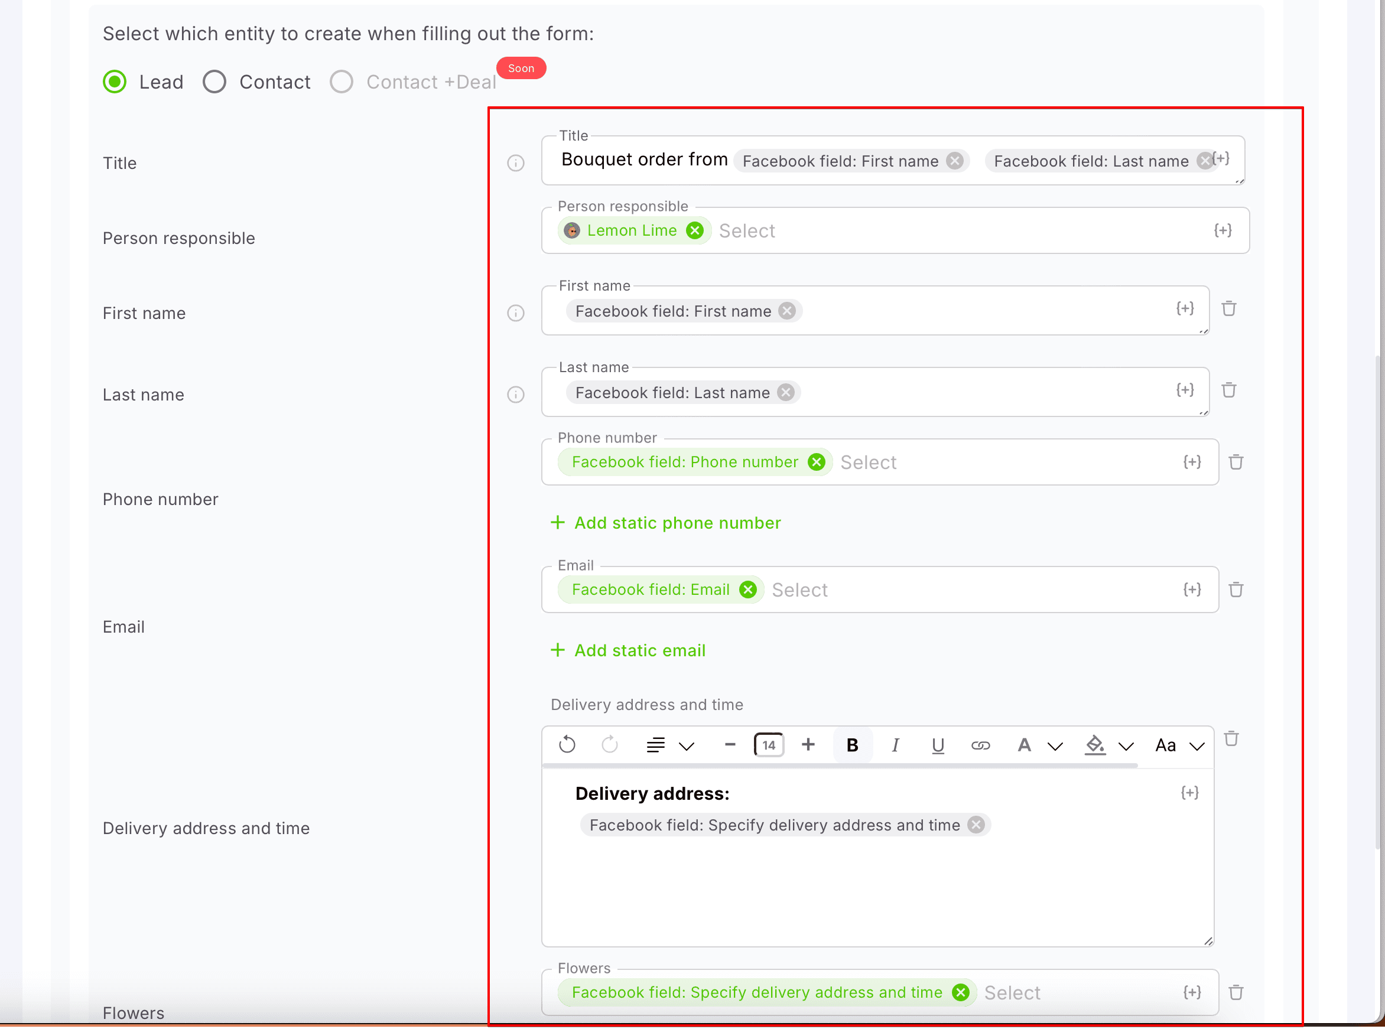Image resolution: width=1385 pixels, height=1029 pixels.
Task: Open the Email select dropdown
Action: (800, 591)
